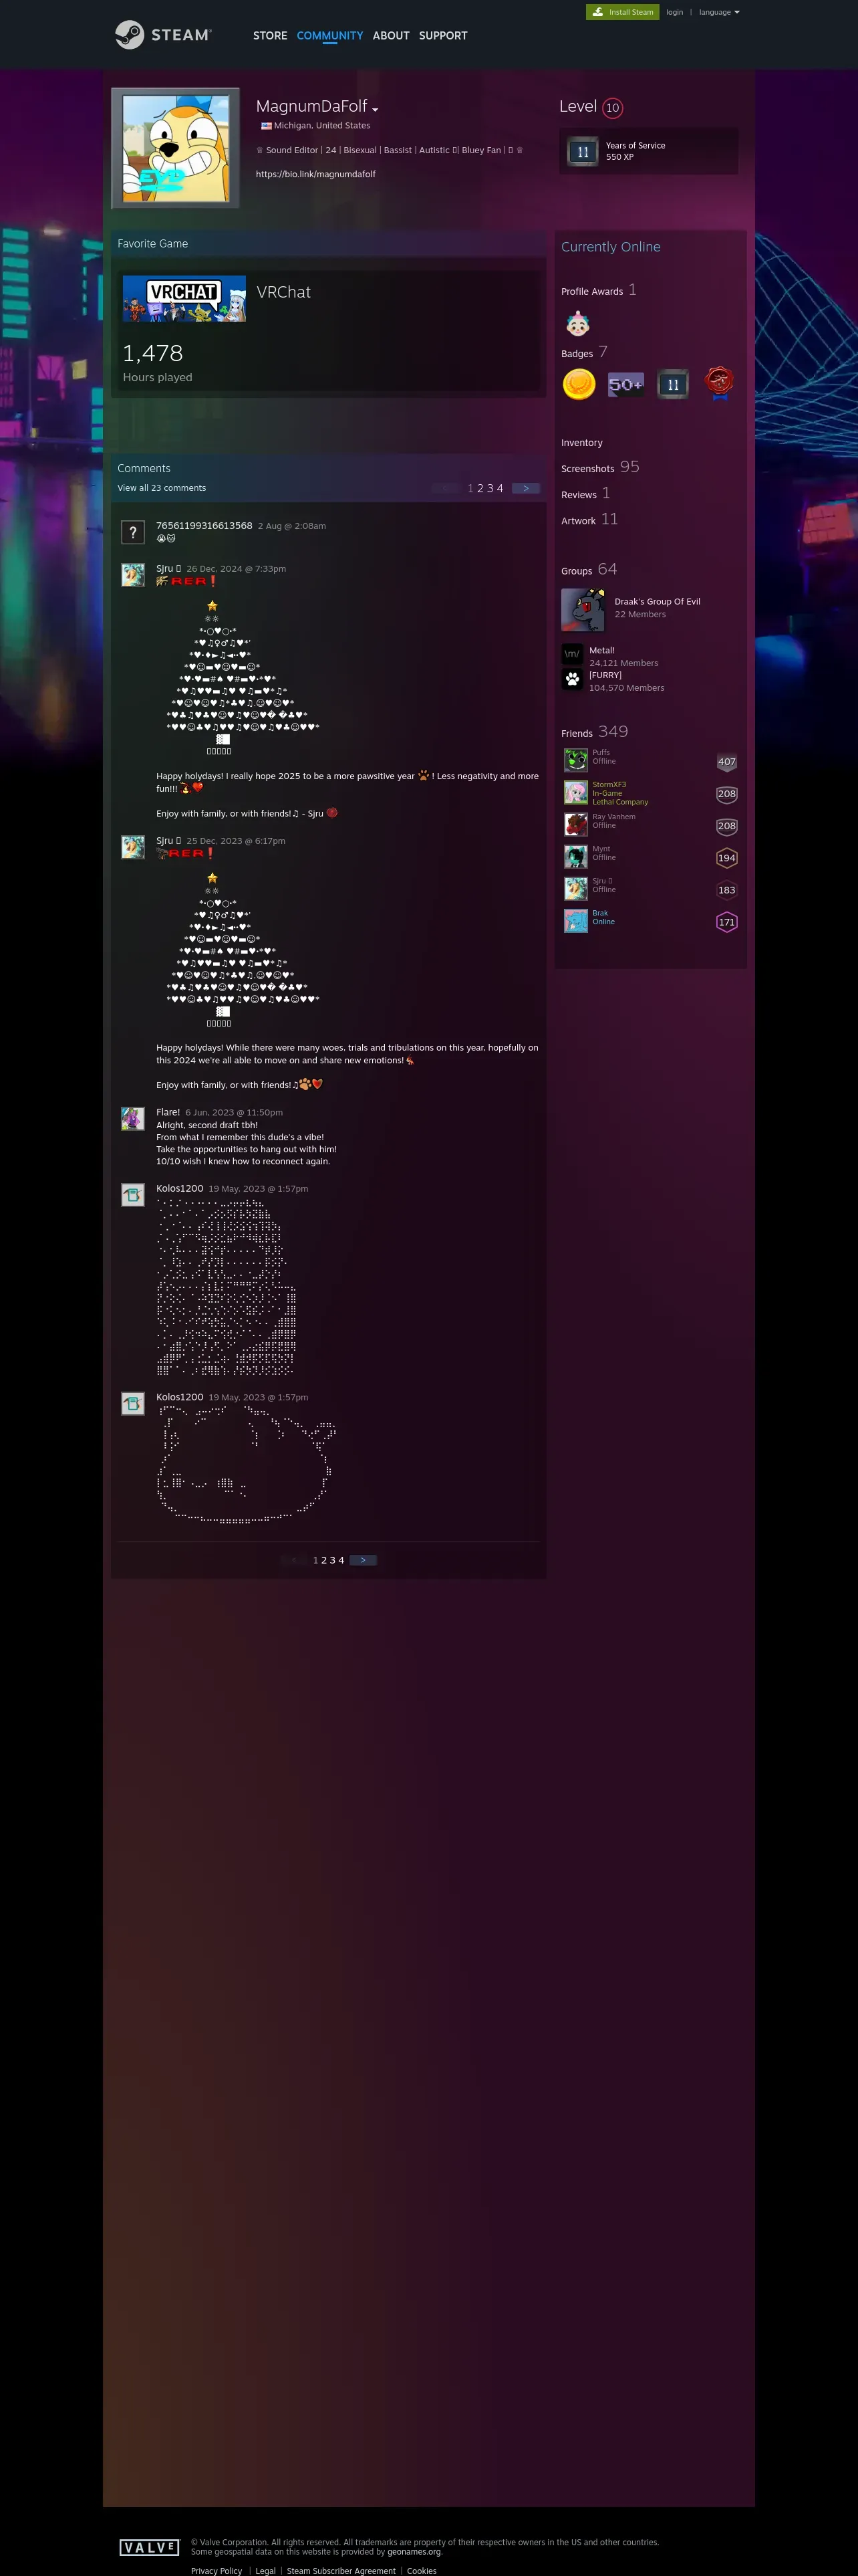Go to comments page 3 at bottom
The image size is (858, 2576).
pos(333,1560)
